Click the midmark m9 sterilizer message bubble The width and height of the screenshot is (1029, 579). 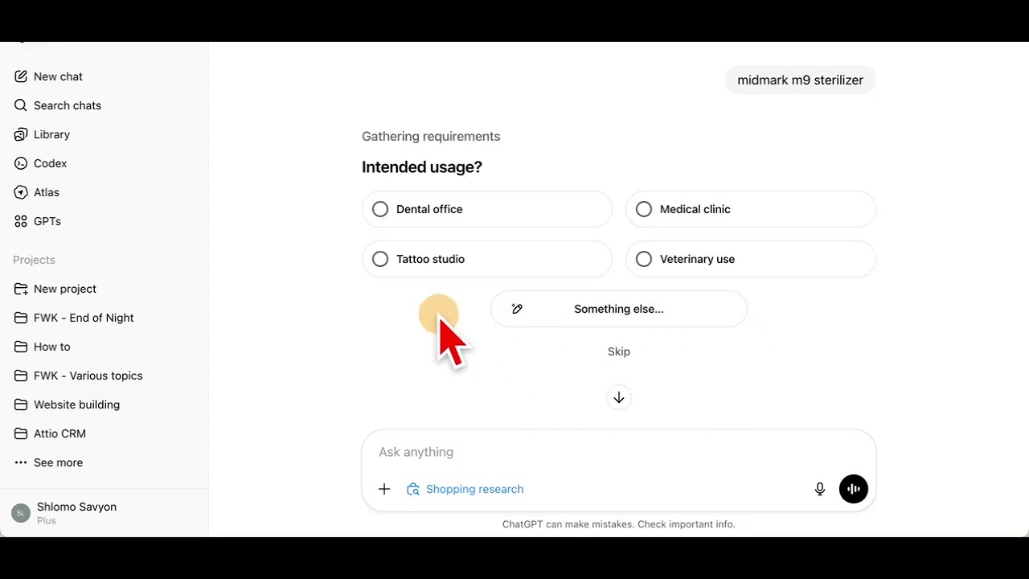[x=800, y=80]
